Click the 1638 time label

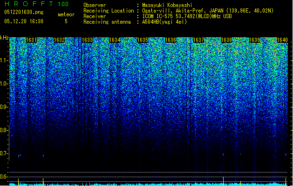pyautogui.click(x=226, y=40)
